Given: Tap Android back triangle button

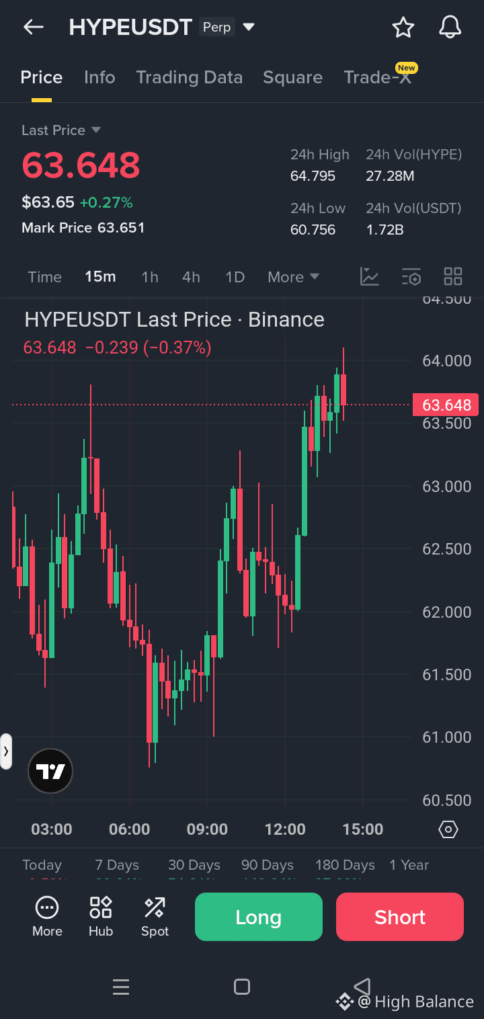Looking at the screenshot, I should point(362,987).
